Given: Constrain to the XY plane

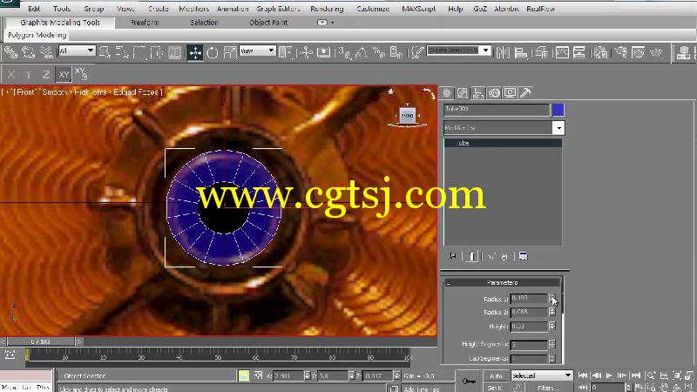Looking at the screenshot, I should click(x=64, y=75).
